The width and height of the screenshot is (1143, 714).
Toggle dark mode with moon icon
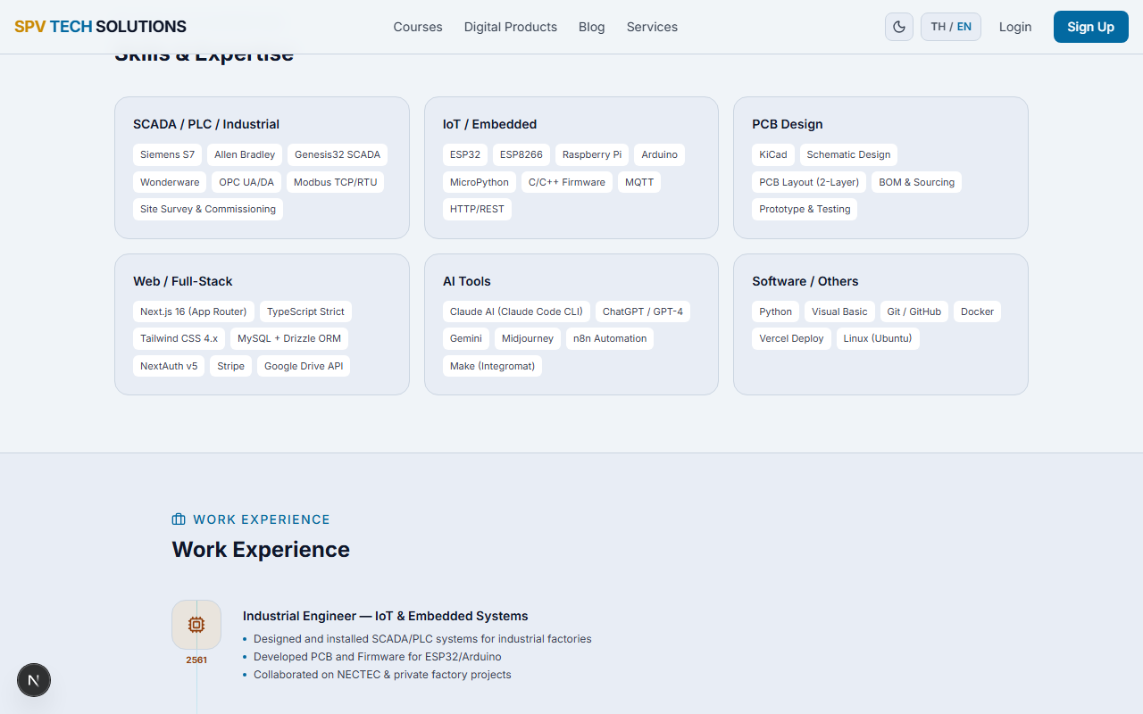point(899,27)
